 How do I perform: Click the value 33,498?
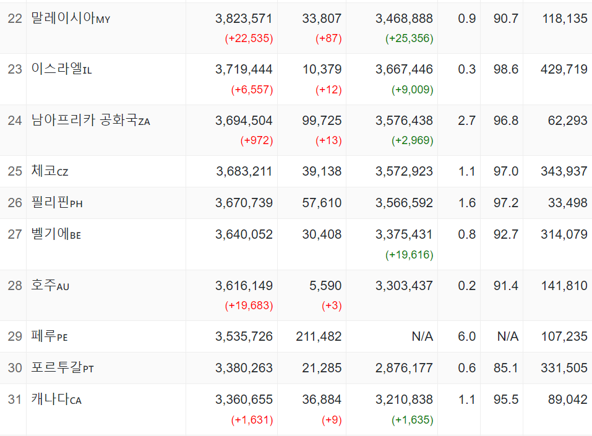(568, 203)
